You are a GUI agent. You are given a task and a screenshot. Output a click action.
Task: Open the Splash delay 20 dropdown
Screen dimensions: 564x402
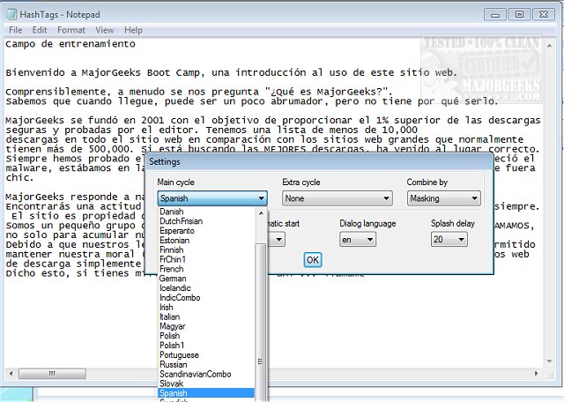tap(449, 240)
